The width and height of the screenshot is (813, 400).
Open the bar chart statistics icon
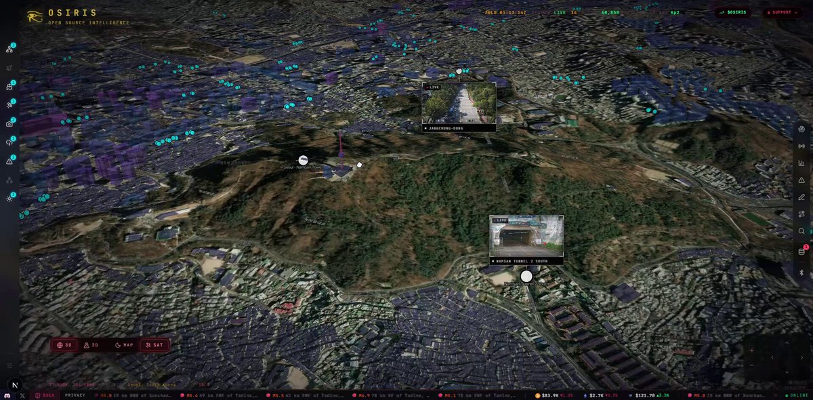click(x=801, y=163)
